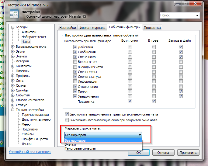The image size is (208, 166).
Task: Uncheck Смены статуса filter checkbox
Action: tap(75, 77)
